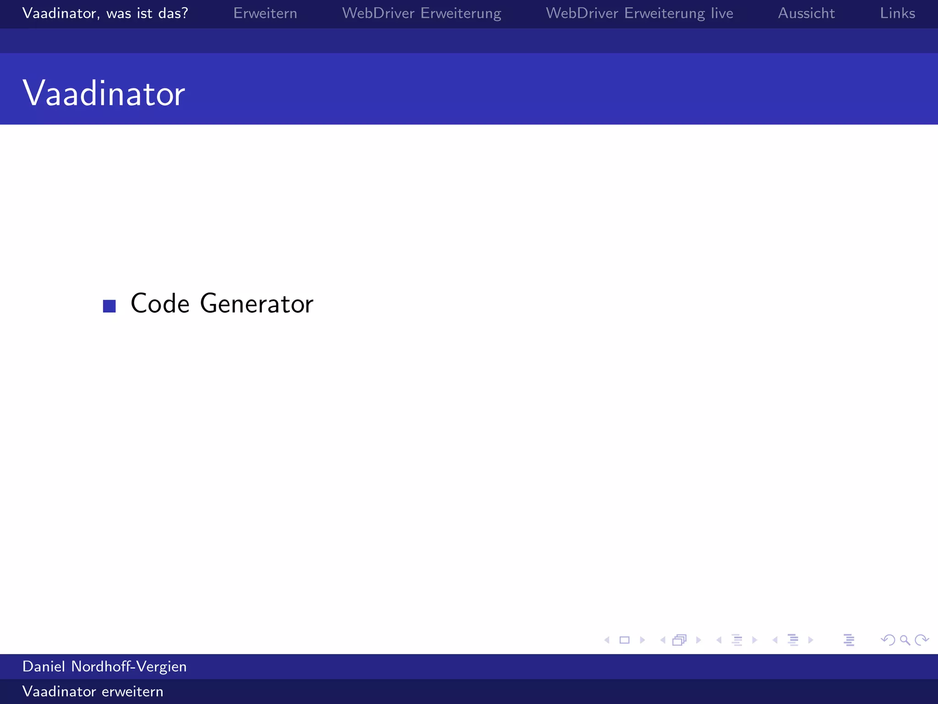
Task: Go to previous slide arrow
Action: coord(607,640)
